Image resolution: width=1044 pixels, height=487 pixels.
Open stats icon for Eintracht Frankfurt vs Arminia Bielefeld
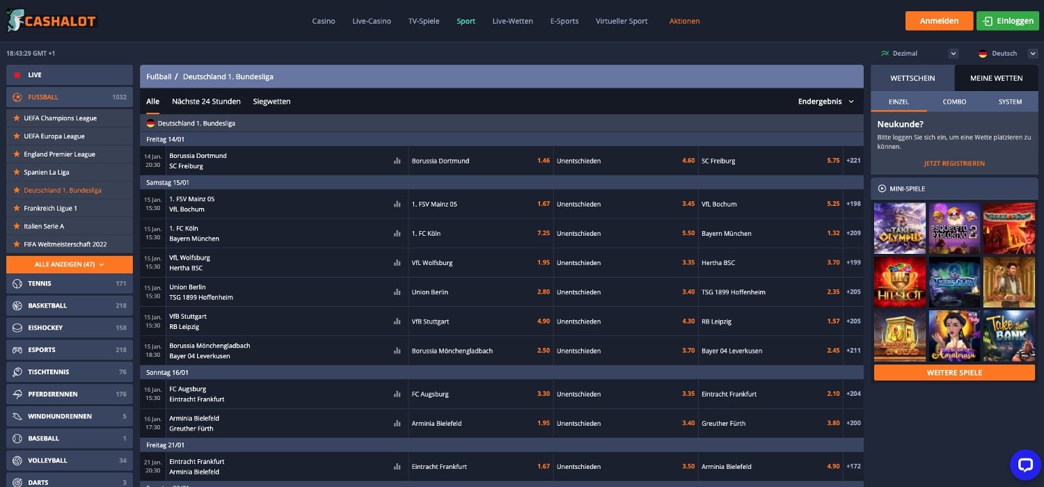[x=397, y=466]
